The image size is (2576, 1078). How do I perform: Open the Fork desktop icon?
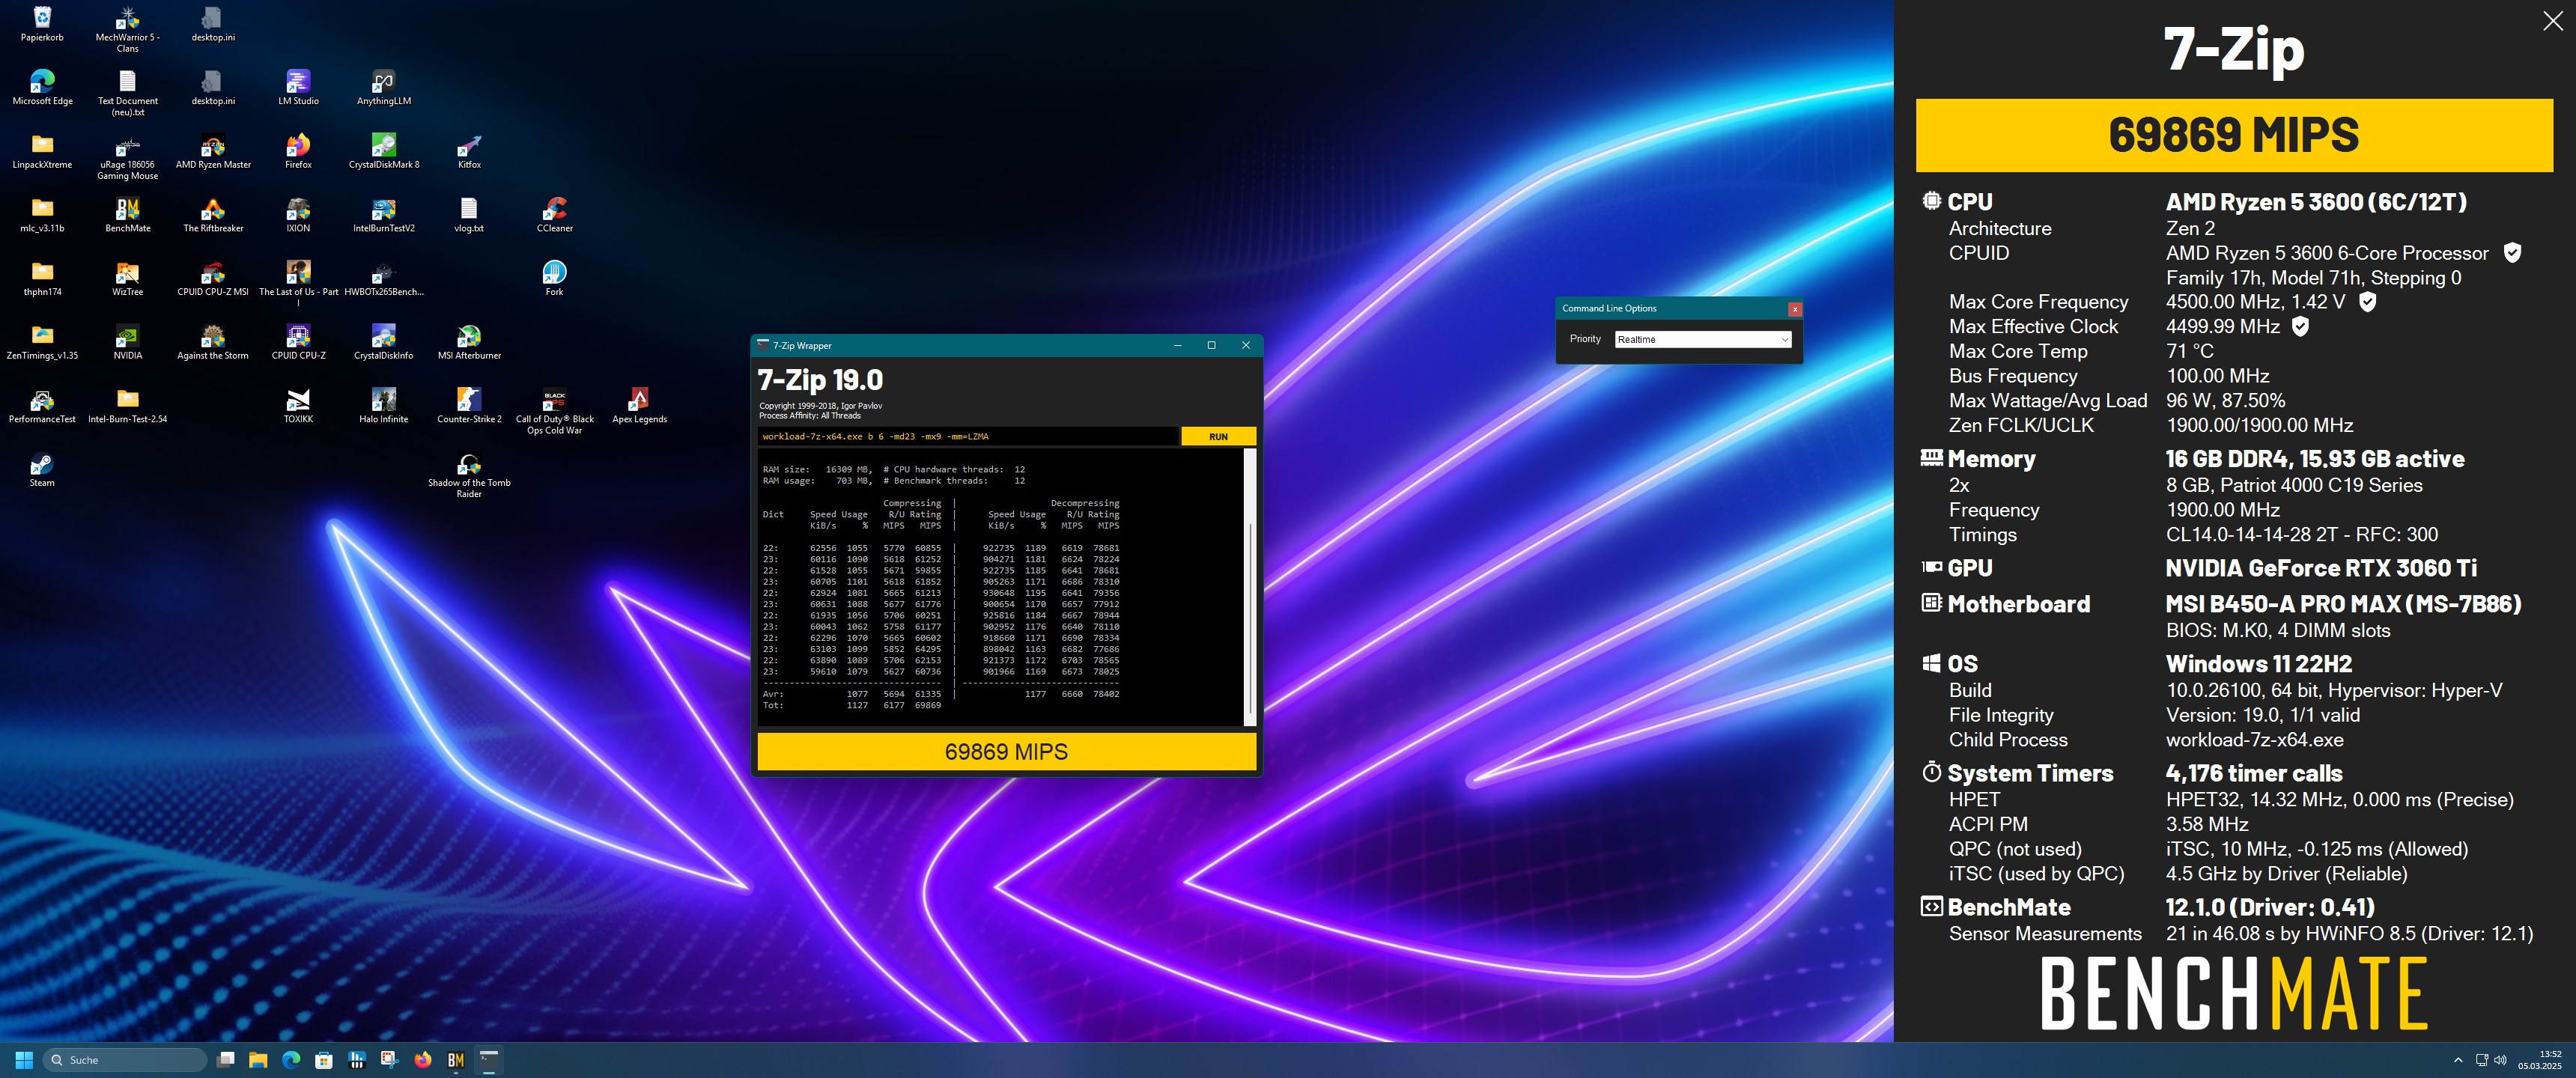(x=555, y=278)
